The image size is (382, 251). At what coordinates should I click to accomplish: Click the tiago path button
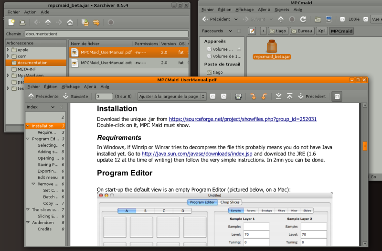pyautogui.click(x=278, y=31)
